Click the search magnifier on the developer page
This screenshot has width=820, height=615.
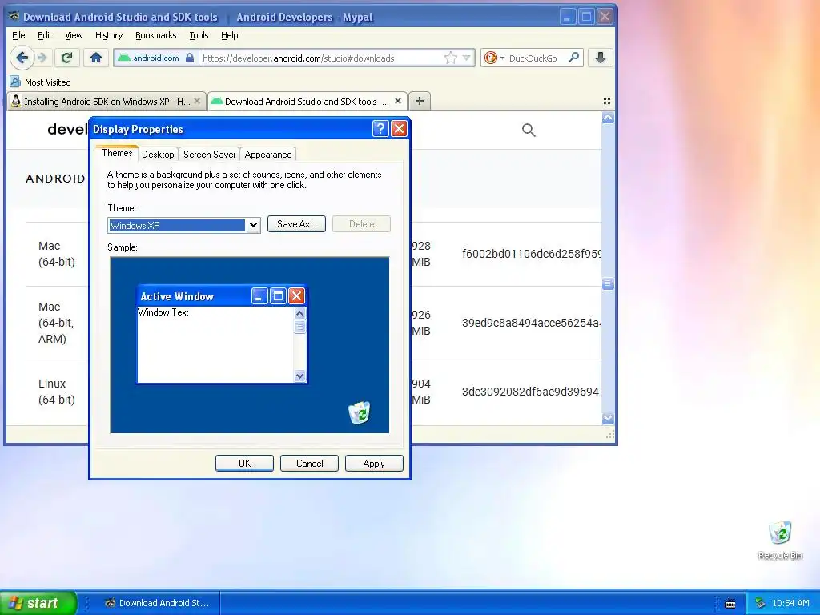tap(529, 130)
